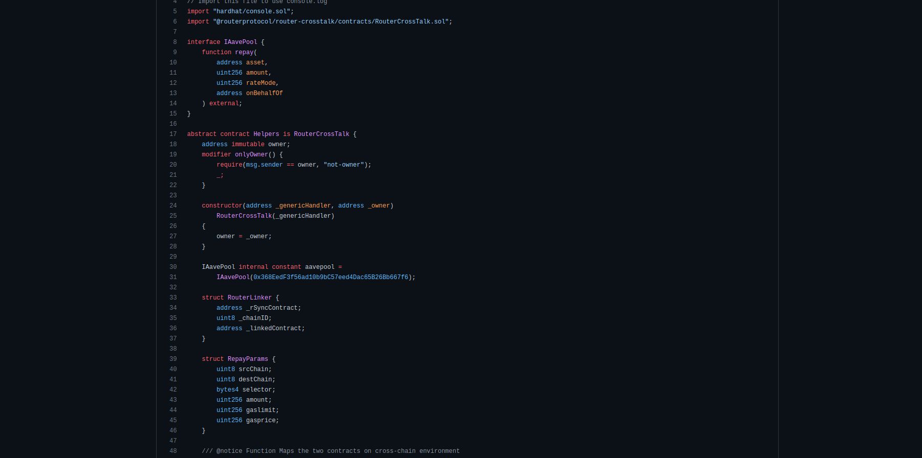The height and width of the screenshot is (458, 922).
Task: Click the "hardhat/console.sol" import string
Action: click(252, 11)
